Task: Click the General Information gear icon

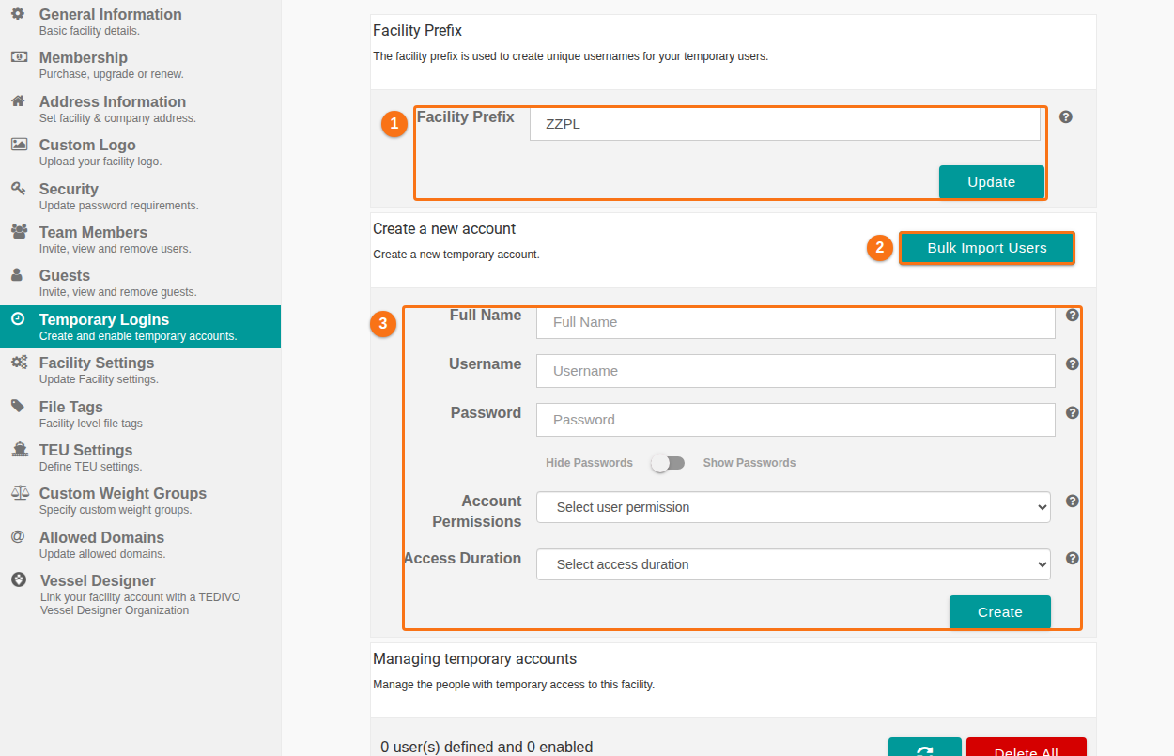Action: pos(18,14)
